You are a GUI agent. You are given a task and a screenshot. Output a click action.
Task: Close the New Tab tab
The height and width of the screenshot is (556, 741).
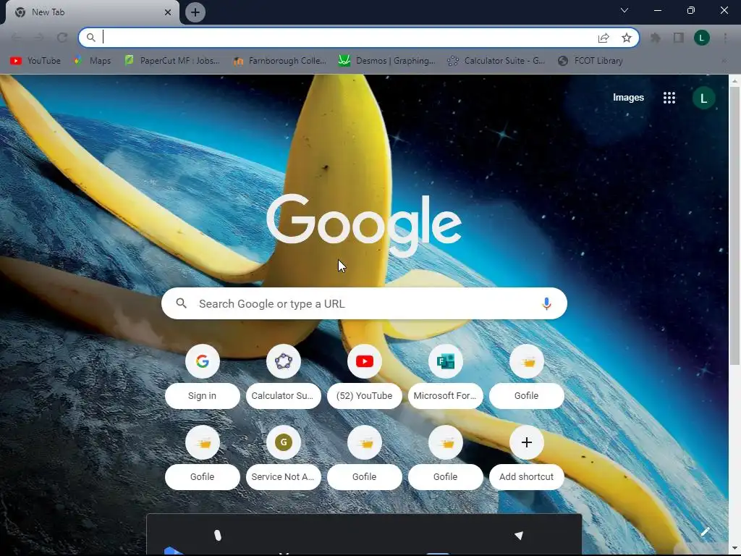[x=168, y=12]
